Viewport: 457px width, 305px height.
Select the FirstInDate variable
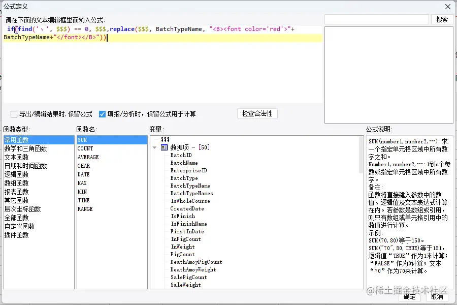point(187,231)
